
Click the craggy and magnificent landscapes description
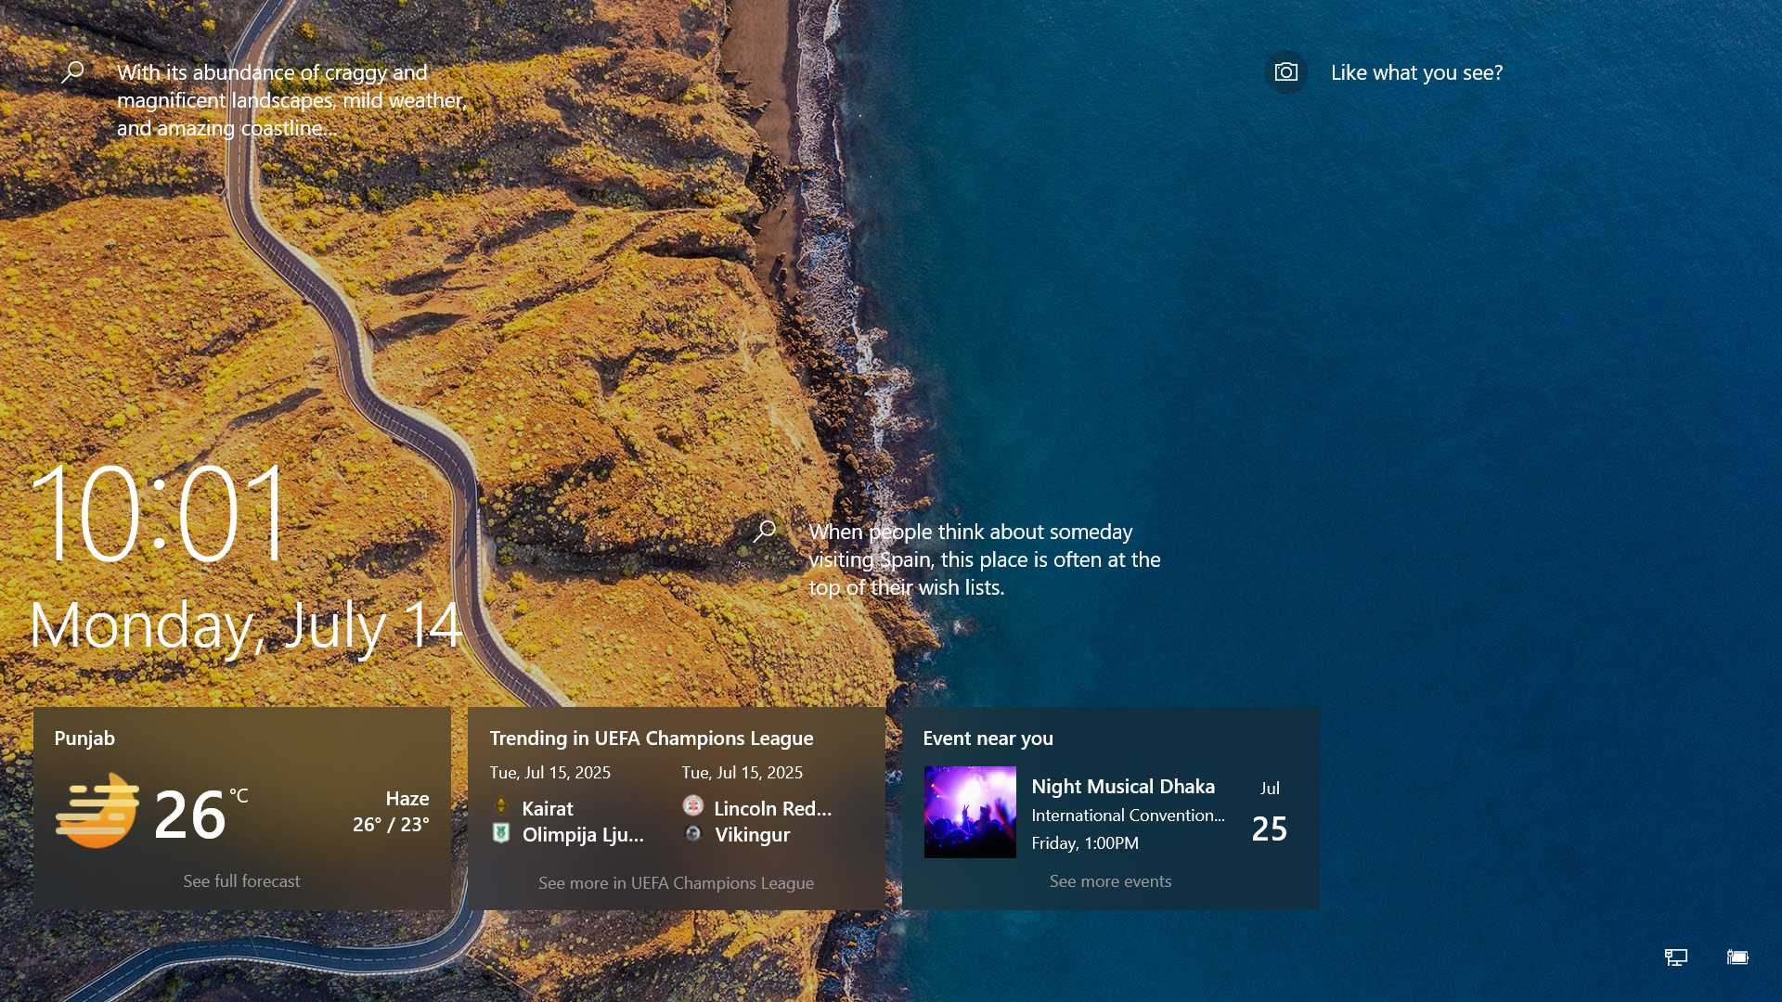pyautogui.click(x=291, y=100)
